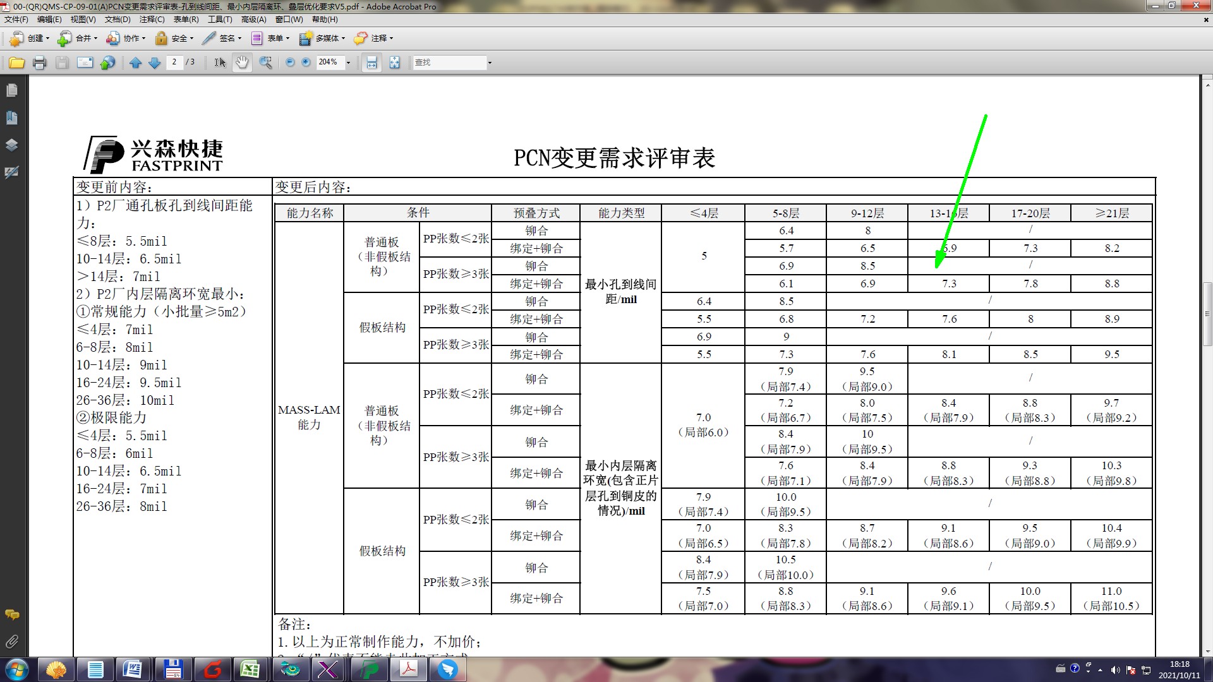Open the 表单 (Forms) toolbar menu

click(270, 39)
